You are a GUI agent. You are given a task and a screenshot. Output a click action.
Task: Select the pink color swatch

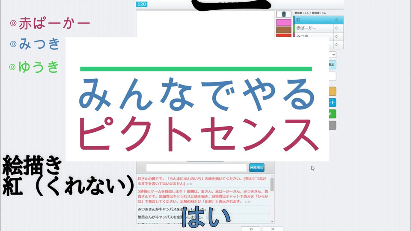283,23
